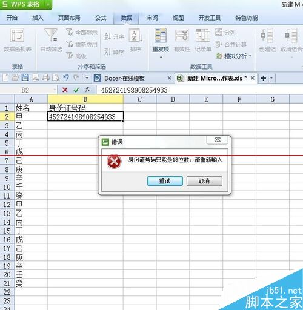Close the Docer-在线模板 tab
The image size is (303, 310).
pyautogui.click(x=169, y=78)
